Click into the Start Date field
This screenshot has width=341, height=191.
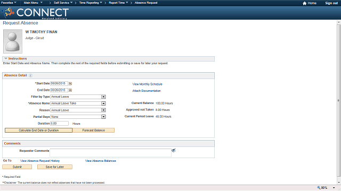(59, 83)
